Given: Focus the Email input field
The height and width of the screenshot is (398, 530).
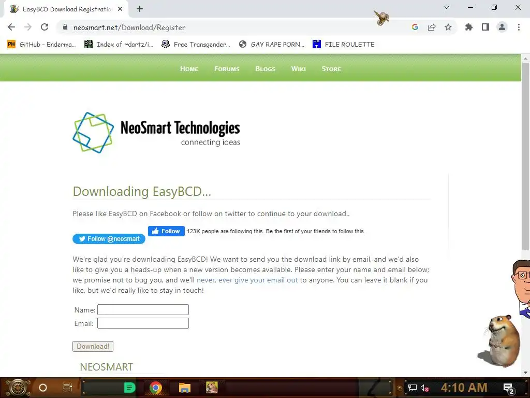Looking at the screenshot, I should pyautogui.click(x=143, y=323).
